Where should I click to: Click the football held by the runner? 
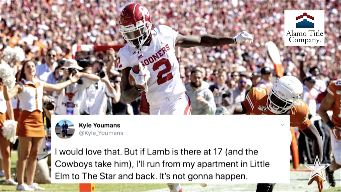(135, 77)
